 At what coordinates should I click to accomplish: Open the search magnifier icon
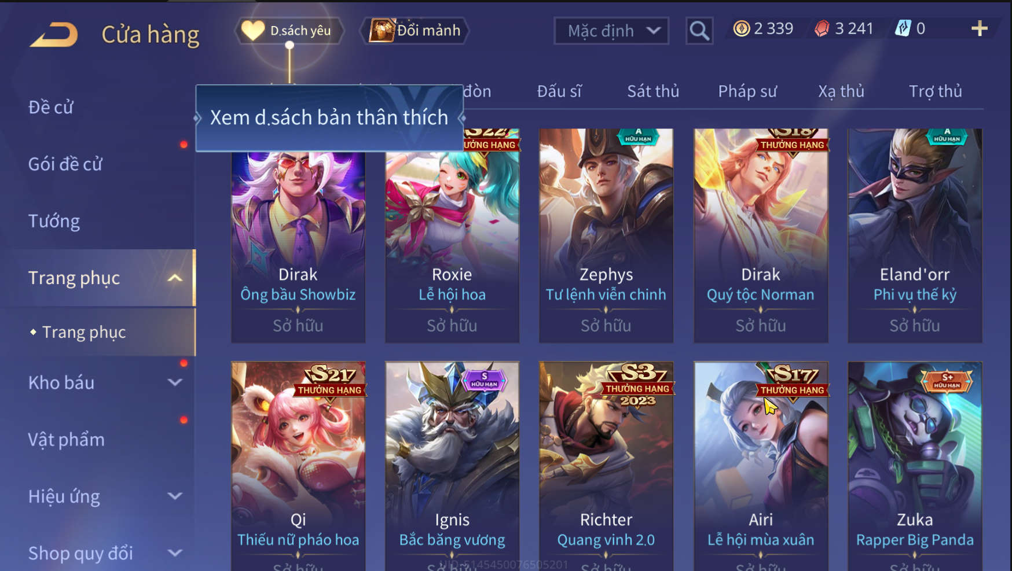click(699, 31)
